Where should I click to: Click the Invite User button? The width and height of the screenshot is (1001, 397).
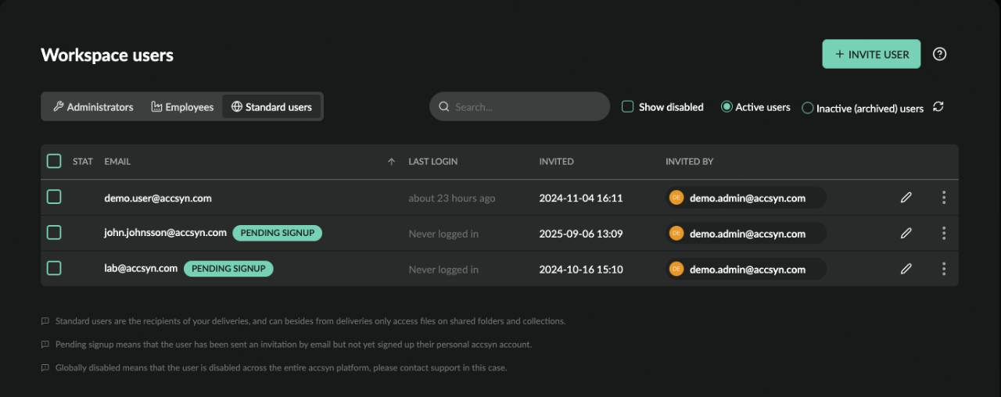click(871, 54)
